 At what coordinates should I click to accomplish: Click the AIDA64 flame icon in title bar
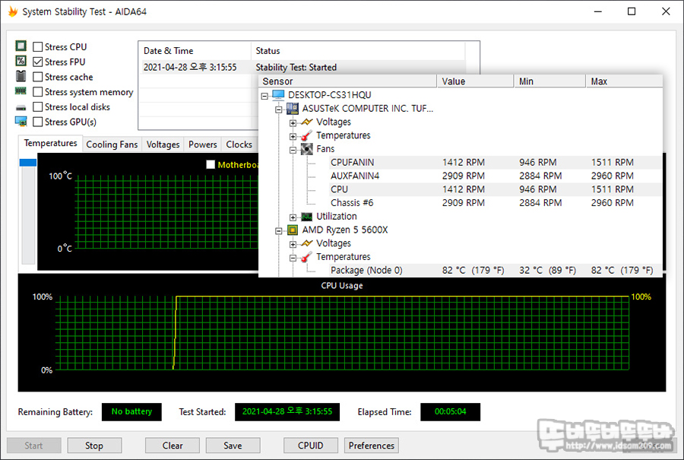(x=13, y=11)
